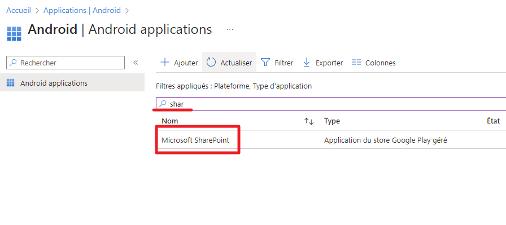Go to Applications | Android breadcrumb
This screenshot has height=225, width=506.
pyautogui.click(x=82, y=10)
